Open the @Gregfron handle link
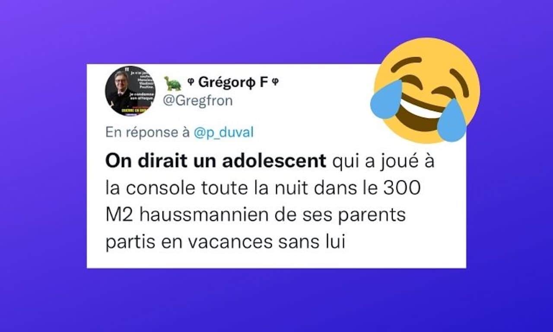 pos(197,101)
